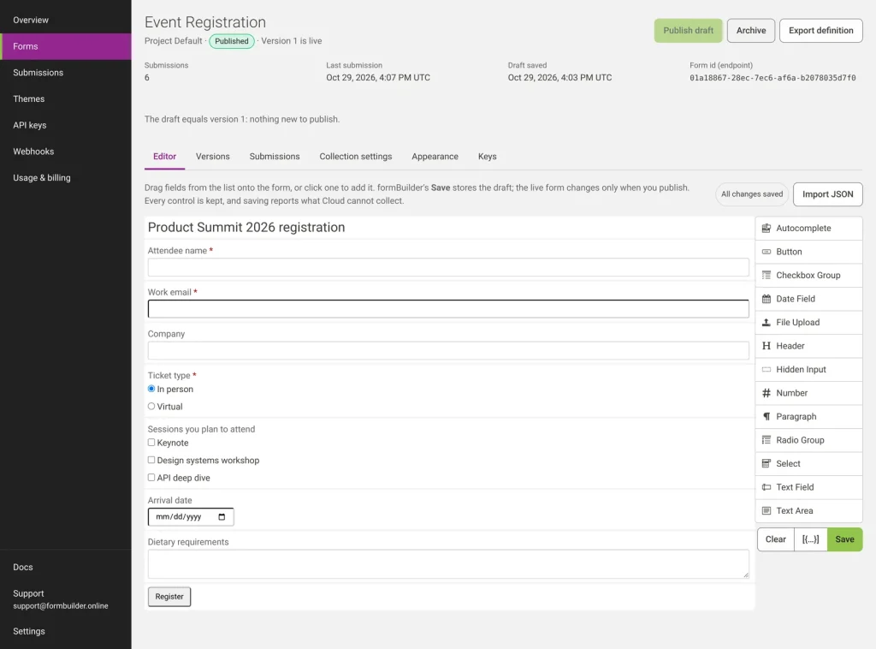Focus the Work email input
876x649 pixels.
tap(448, 308)
